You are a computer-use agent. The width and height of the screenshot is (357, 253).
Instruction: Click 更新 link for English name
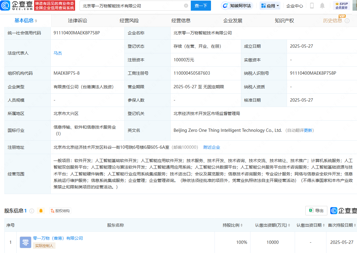308,130
